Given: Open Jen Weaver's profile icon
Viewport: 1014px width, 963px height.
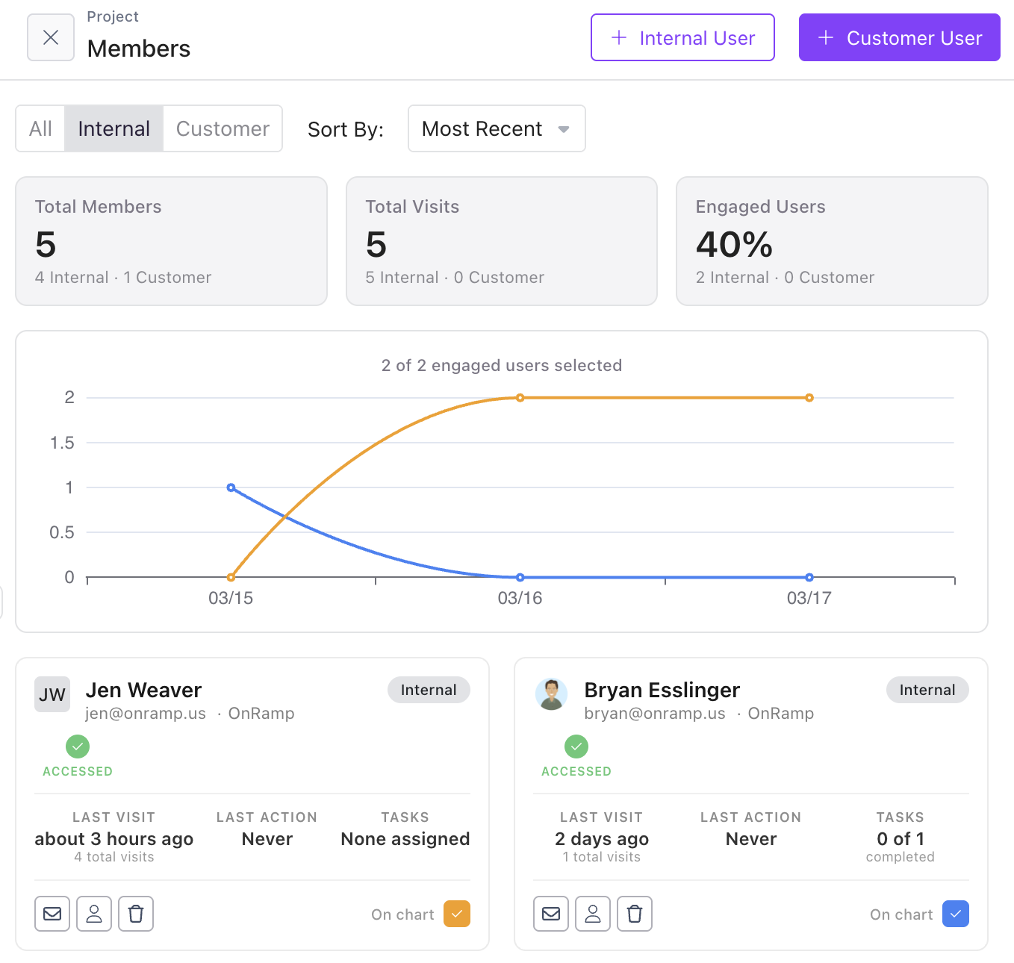Looking at the screenshot, I should [x=93, y=914].
